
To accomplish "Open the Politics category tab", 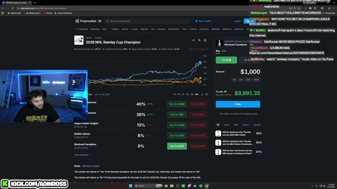I will (115, 29).
